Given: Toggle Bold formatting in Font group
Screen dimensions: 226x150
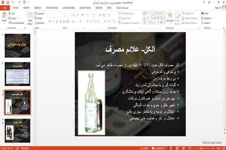Looking at the screenshot, I should tap(49, 21).
